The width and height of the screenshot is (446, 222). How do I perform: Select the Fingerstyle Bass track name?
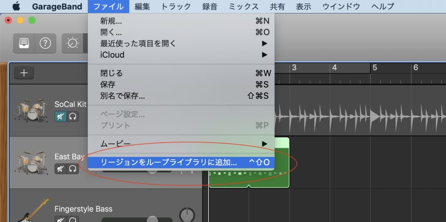(83, 209)
